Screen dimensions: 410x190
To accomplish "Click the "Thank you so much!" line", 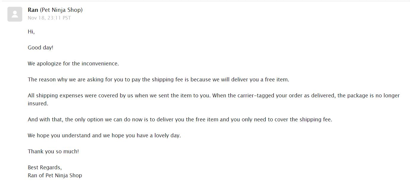I will [53, 152].
